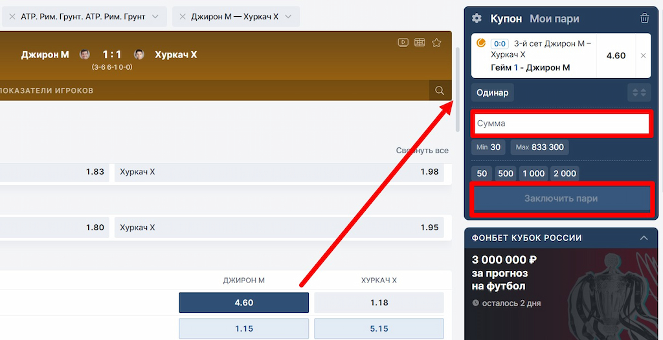Select Хуркач Х odds 1.98
This screenshot has width=663, height=340.
pos(279,172)
